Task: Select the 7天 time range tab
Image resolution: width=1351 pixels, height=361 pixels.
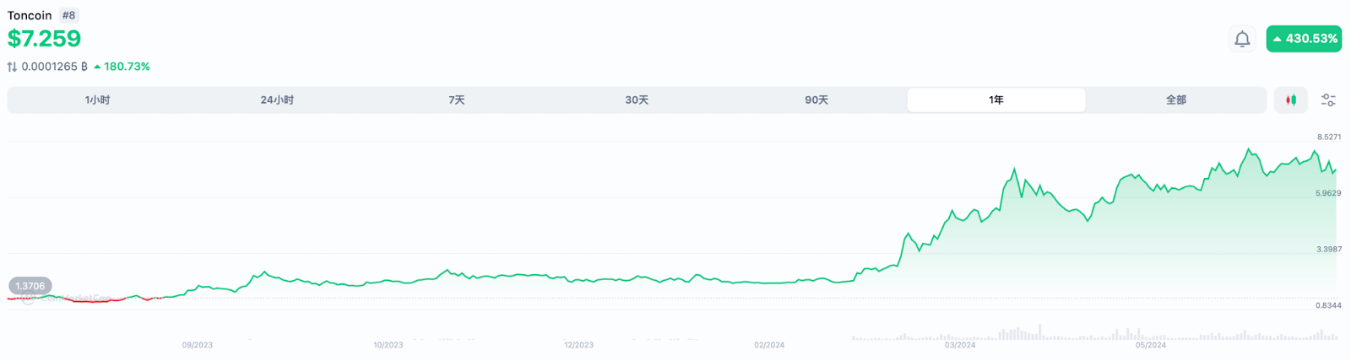Action: tap(457, 100)
